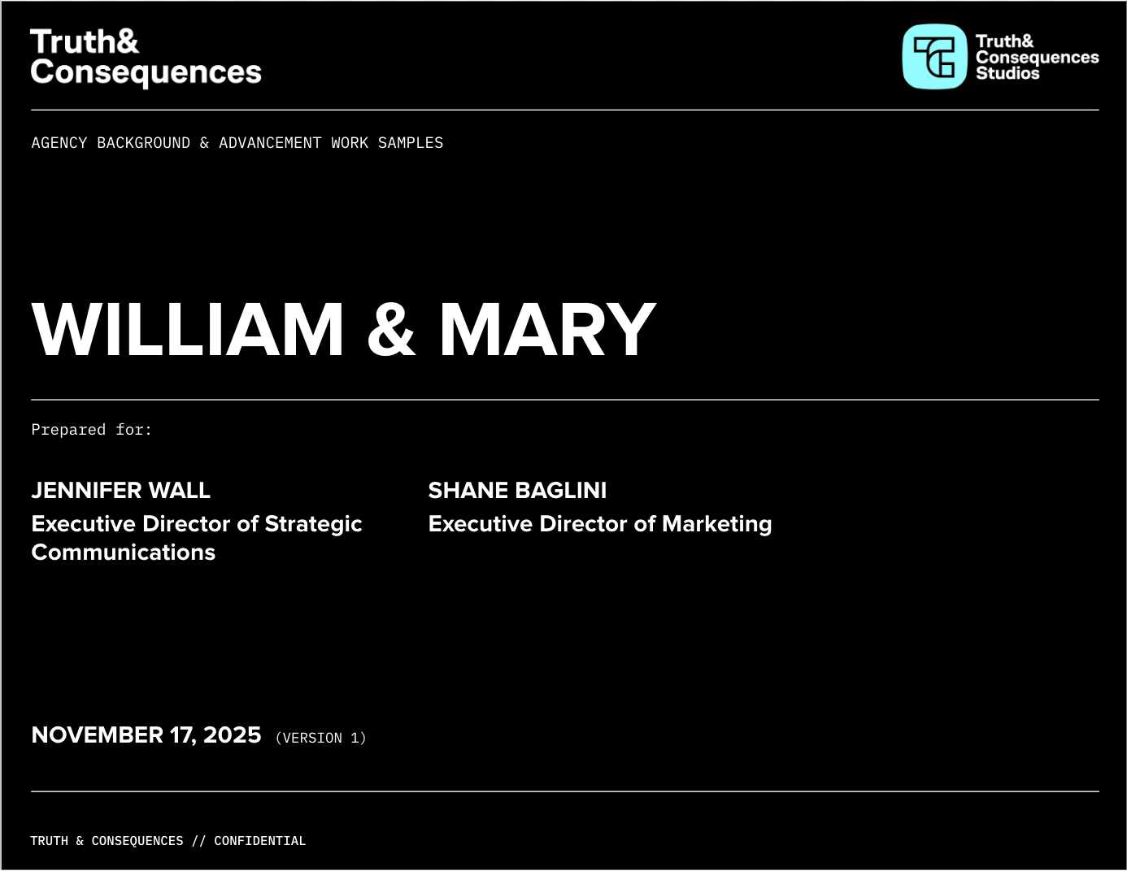Click the Truth& Consequences wordmark top-left

click(146, 57)
